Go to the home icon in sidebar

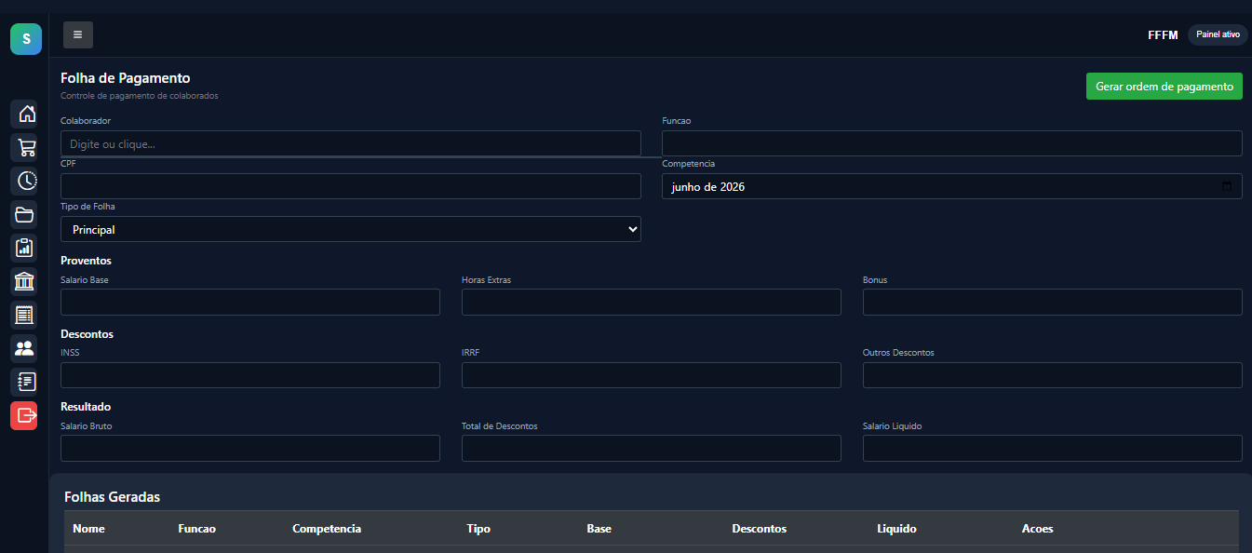pos(24,114)
